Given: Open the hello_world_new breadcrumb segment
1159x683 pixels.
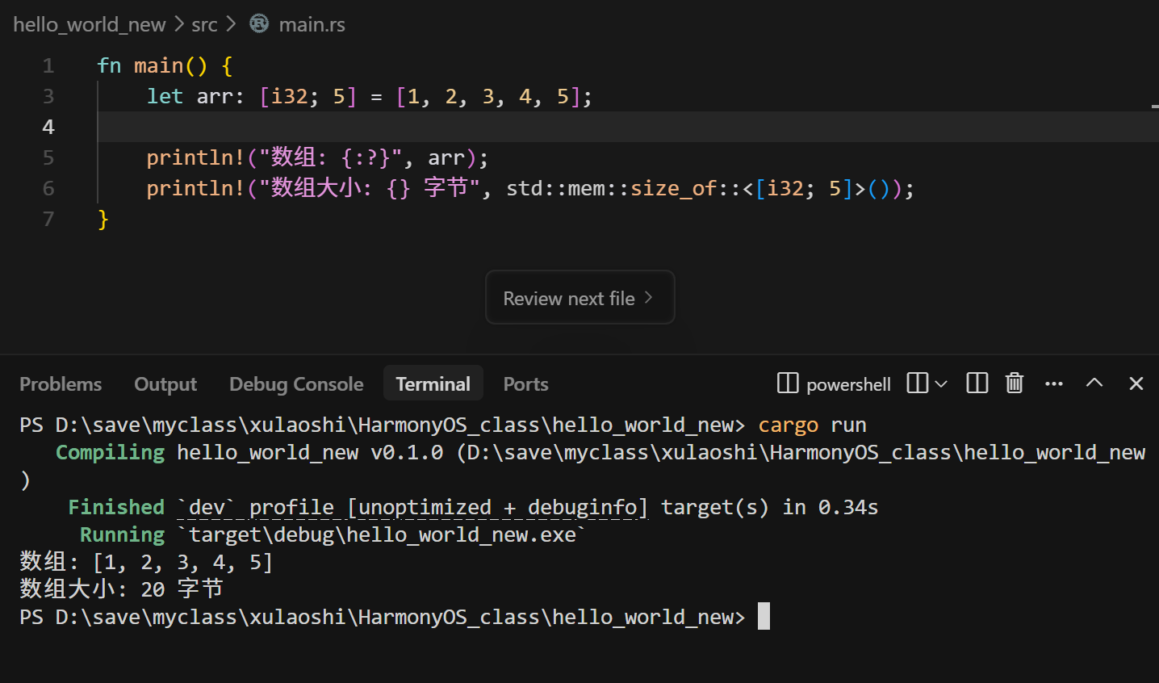Looking at the screenshot, I should click(90, 25).
